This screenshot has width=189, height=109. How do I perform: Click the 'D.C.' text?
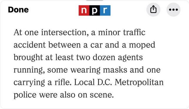[105, 82]
